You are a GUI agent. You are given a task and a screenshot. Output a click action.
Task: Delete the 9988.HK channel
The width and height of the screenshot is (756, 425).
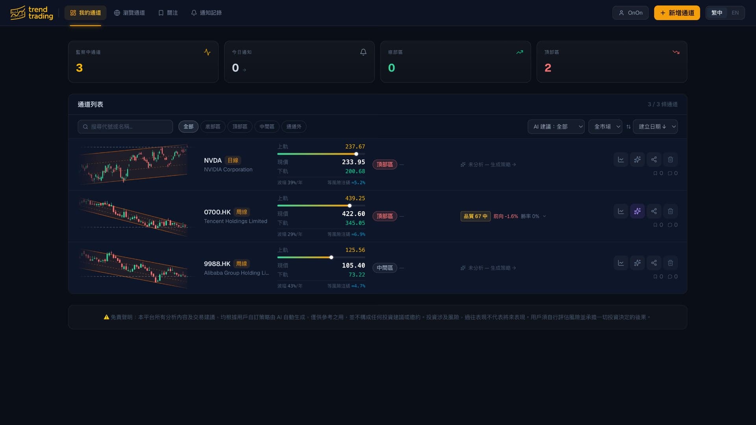[x=670, y=263]
